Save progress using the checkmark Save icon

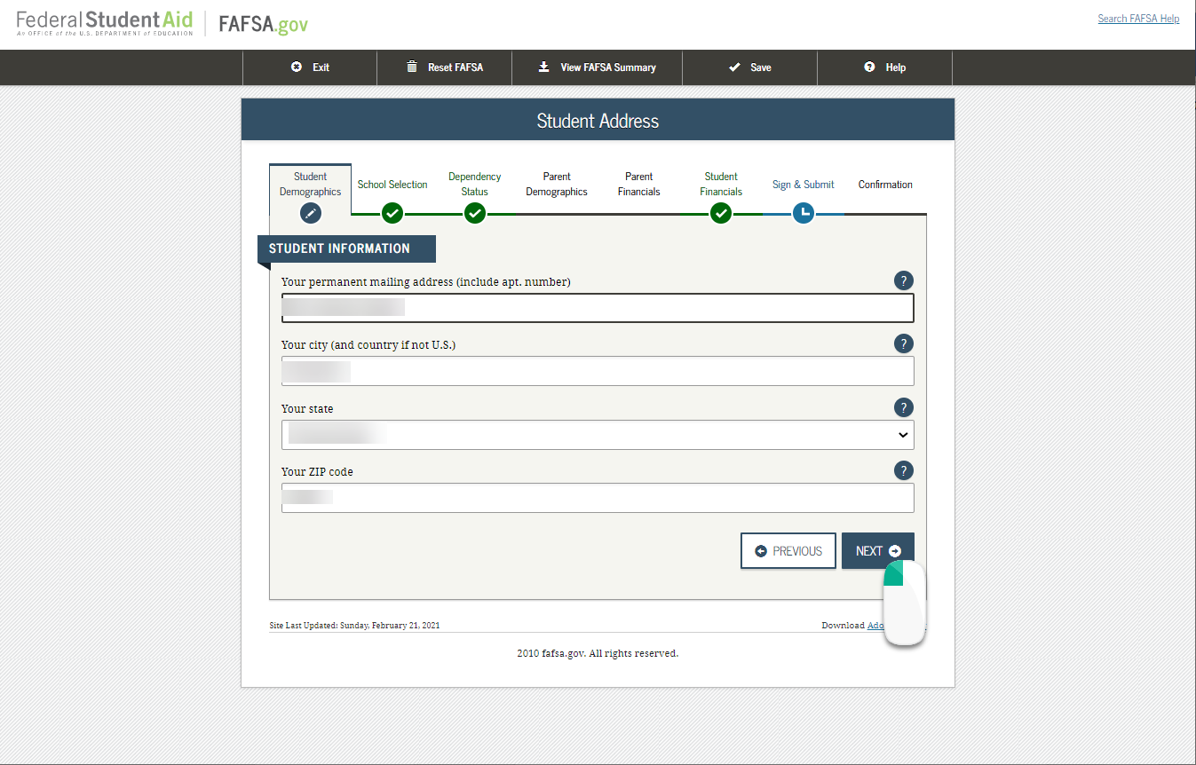pyautogui.click(x=735, y=67)
